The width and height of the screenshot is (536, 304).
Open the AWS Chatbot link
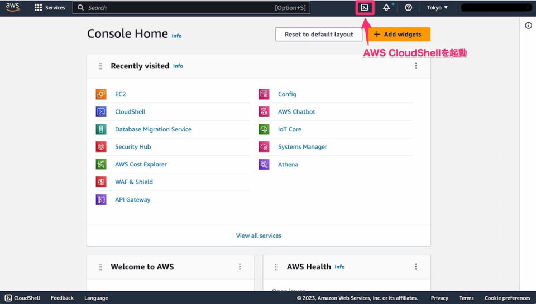click(x=296, y=112)
